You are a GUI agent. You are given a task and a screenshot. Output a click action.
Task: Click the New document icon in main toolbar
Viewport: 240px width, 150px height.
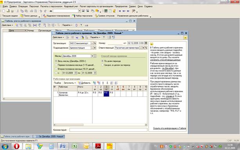click(x=4, y=11)
